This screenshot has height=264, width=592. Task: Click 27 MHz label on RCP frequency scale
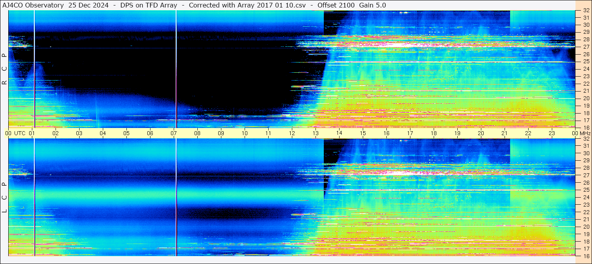coord(586,47)
